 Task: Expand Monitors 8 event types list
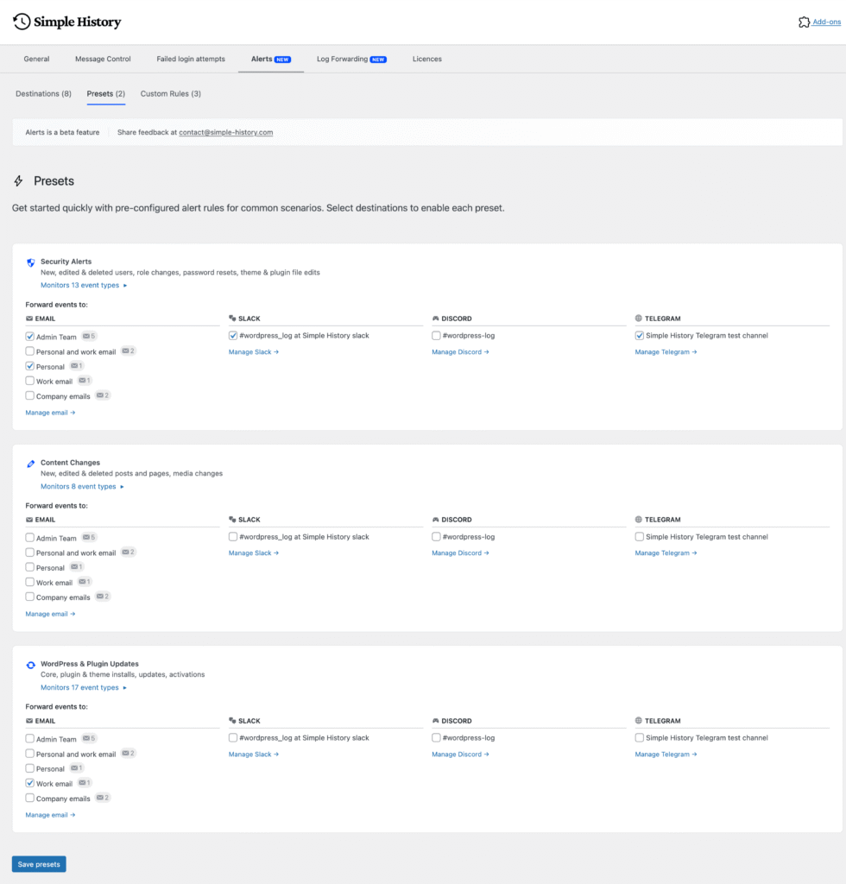(x=82, y=486)
